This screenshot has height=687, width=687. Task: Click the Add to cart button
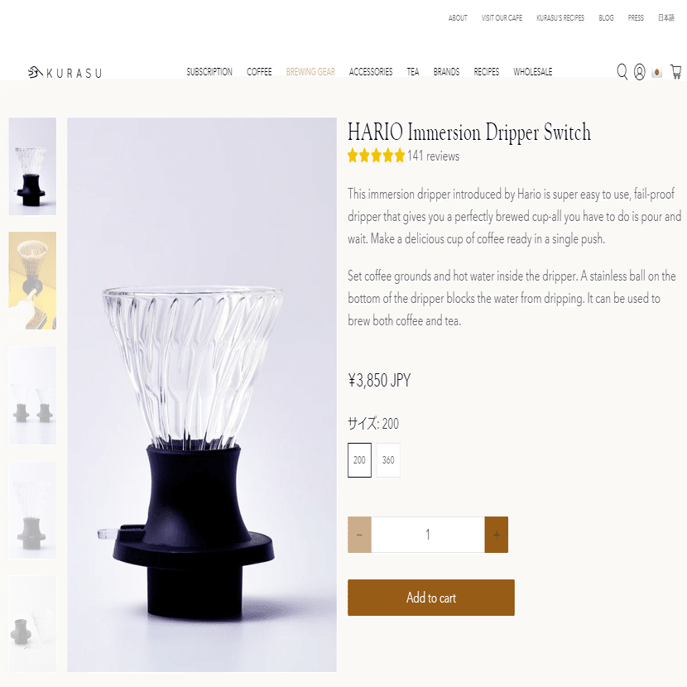tap(431, 598)
